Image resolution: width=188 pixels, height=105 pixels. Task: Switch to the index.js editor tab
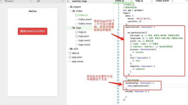click(x=120, y=1)
